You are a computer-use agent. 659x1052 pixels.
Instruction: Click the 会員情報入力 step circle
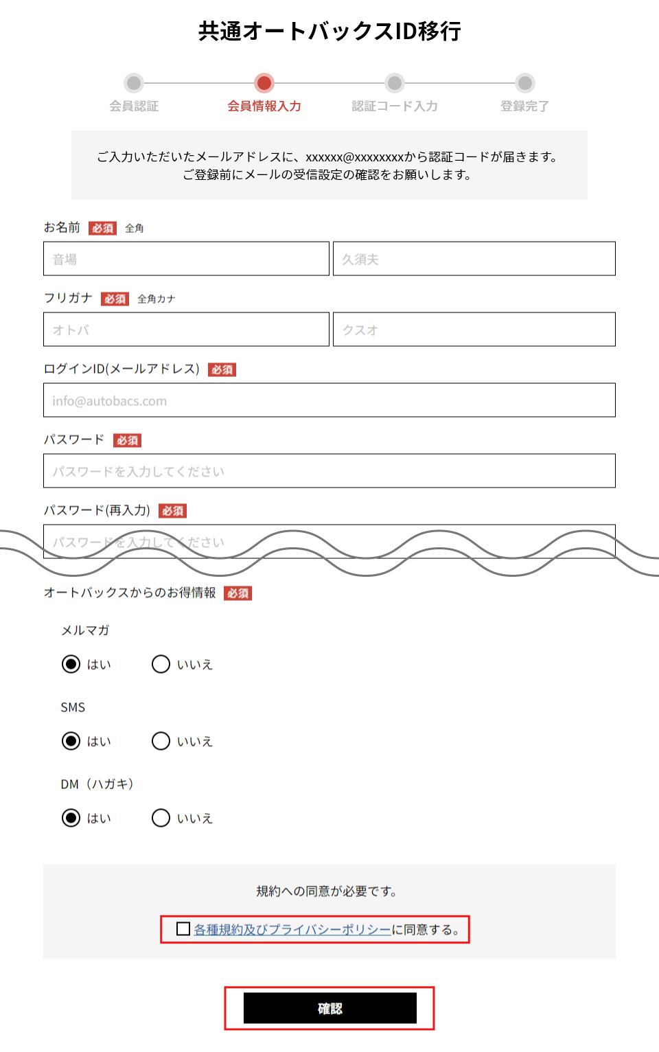(264, 83)
